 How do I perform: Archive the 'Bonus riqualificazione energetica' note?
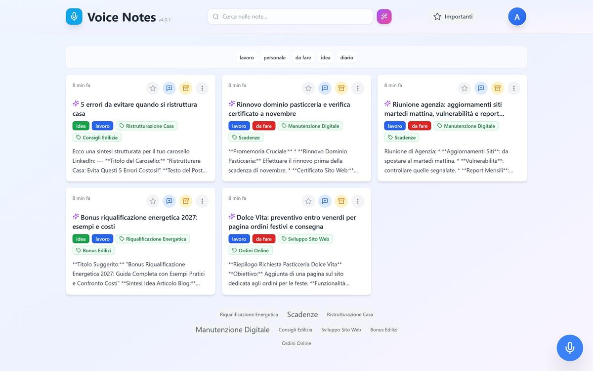185,201
